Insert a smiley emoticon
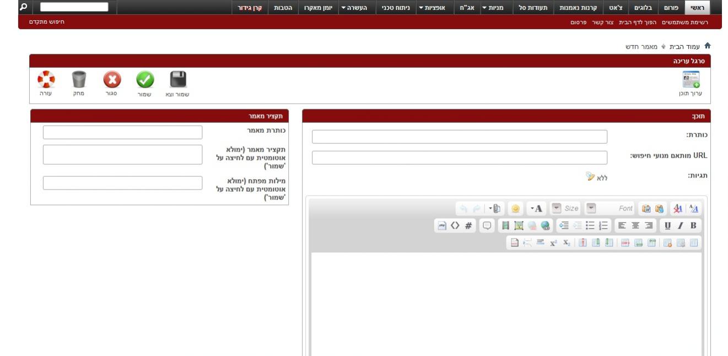 [x=515, y=209]
